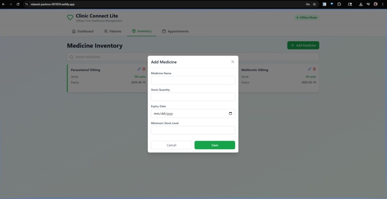Edit Metformin 500mg with pencil icon
This screenshot has width=387, height=199.
pyautogui.click(x=310, y=69)
